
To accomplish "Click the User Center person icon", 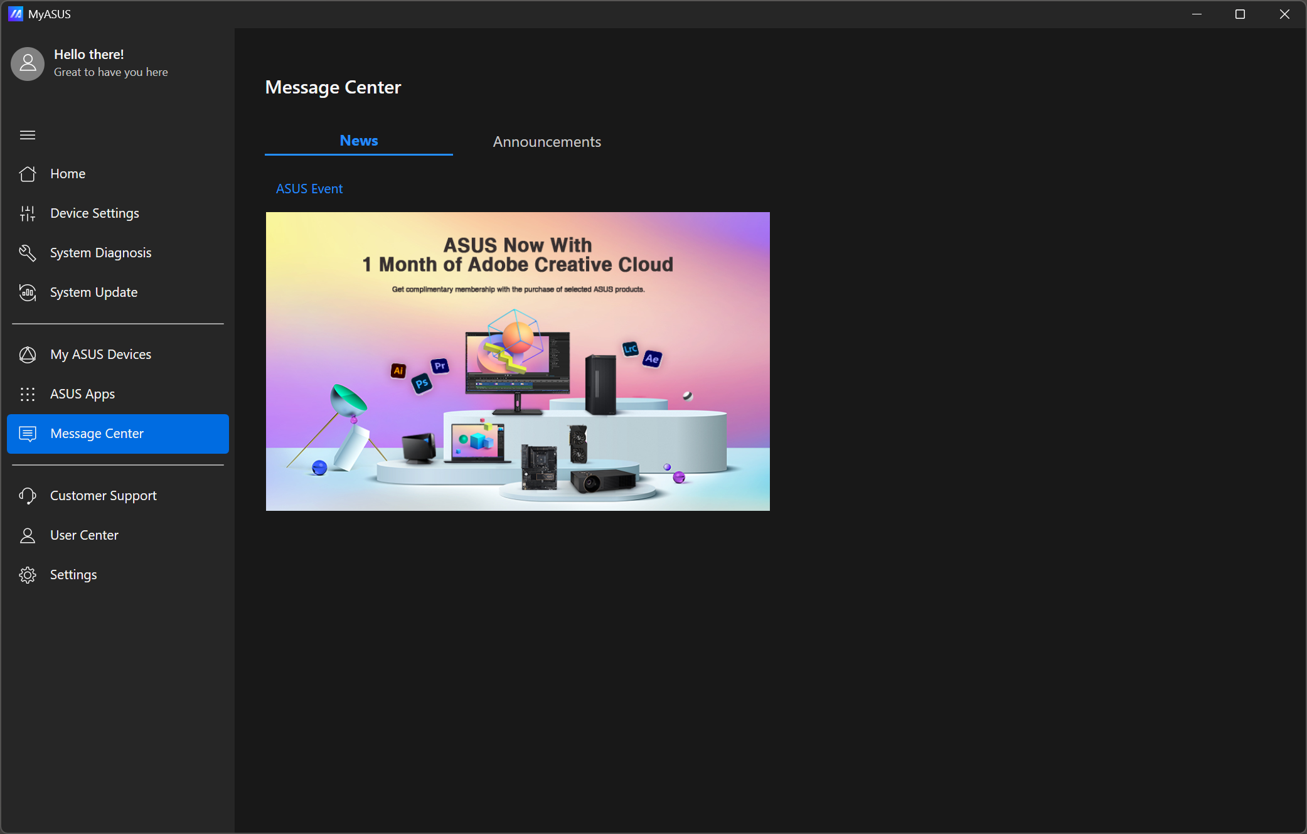I will click(x=28, y=535).
